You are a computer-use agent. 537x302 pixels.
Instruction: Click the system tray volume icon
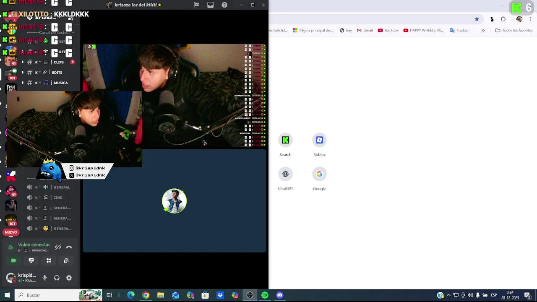click(470, 295)
